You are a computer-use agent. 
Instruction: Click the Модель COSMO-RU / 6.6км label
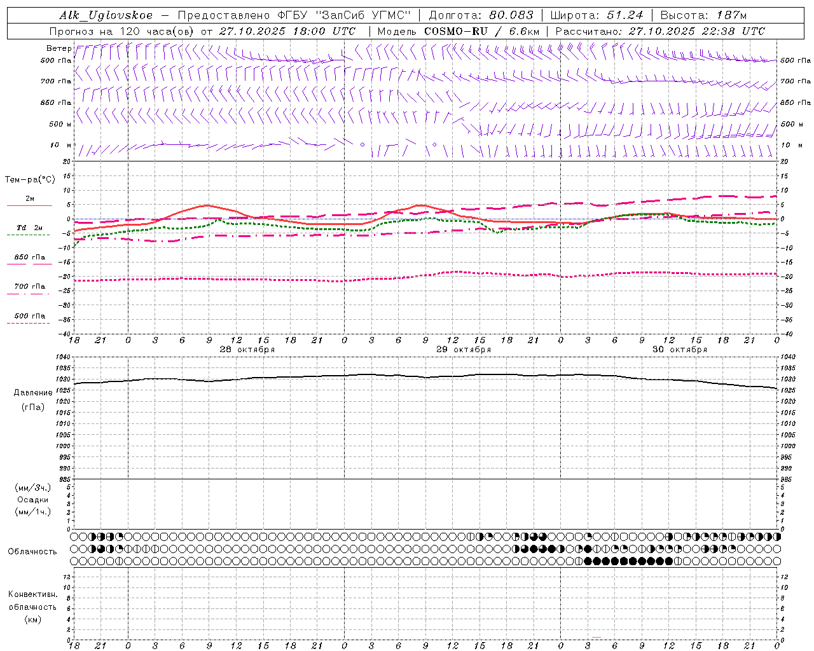click(459, 31)
